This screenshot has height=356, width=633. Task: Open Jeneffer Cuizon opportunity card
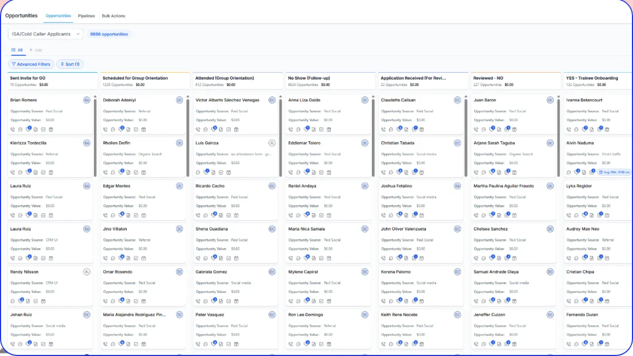(x=514, y=329)
